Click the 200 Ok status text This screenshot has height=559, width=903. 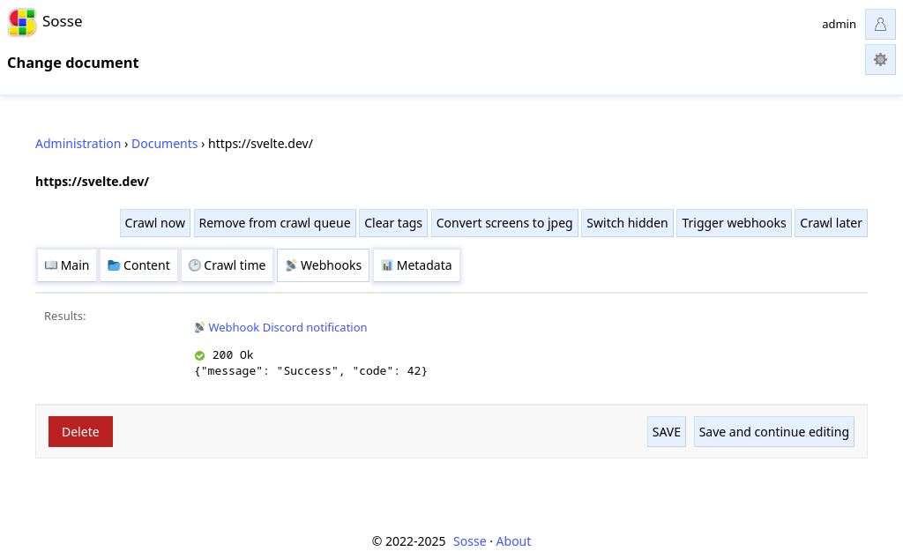coord(233,355)
